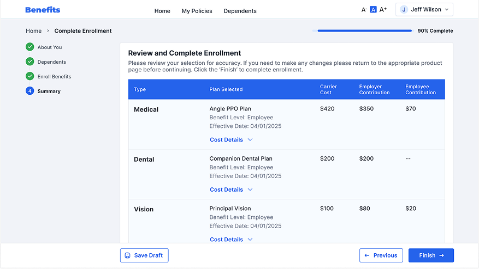The image size is (479, 269).
Task: Click the About You green checkmark icon
Action: coord(29,47)
